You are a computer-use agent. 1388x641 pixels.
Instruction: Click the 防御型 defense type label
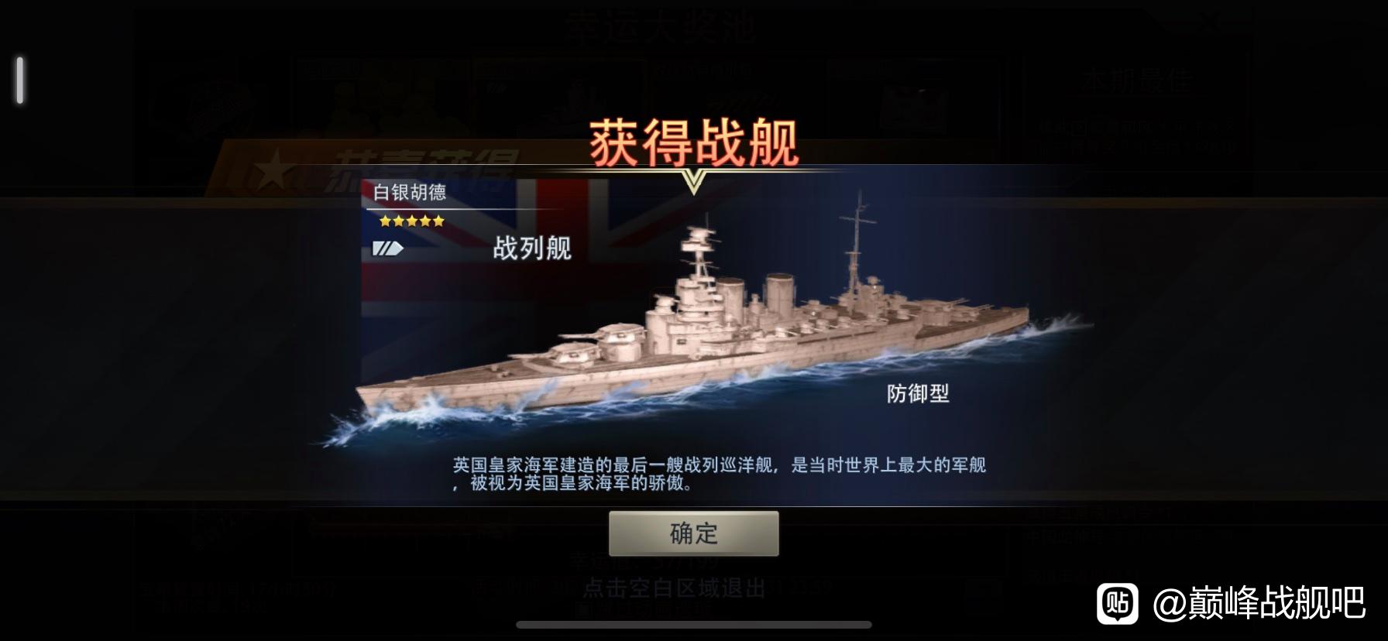point(918,393)
